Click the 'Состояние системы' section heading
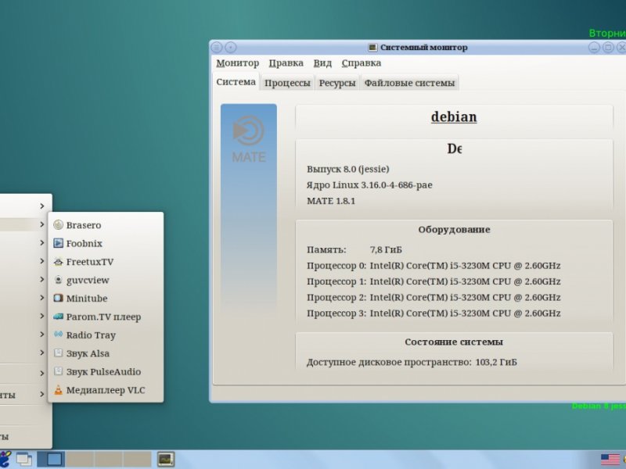626x469 pixels. click(x=454, y=342)
